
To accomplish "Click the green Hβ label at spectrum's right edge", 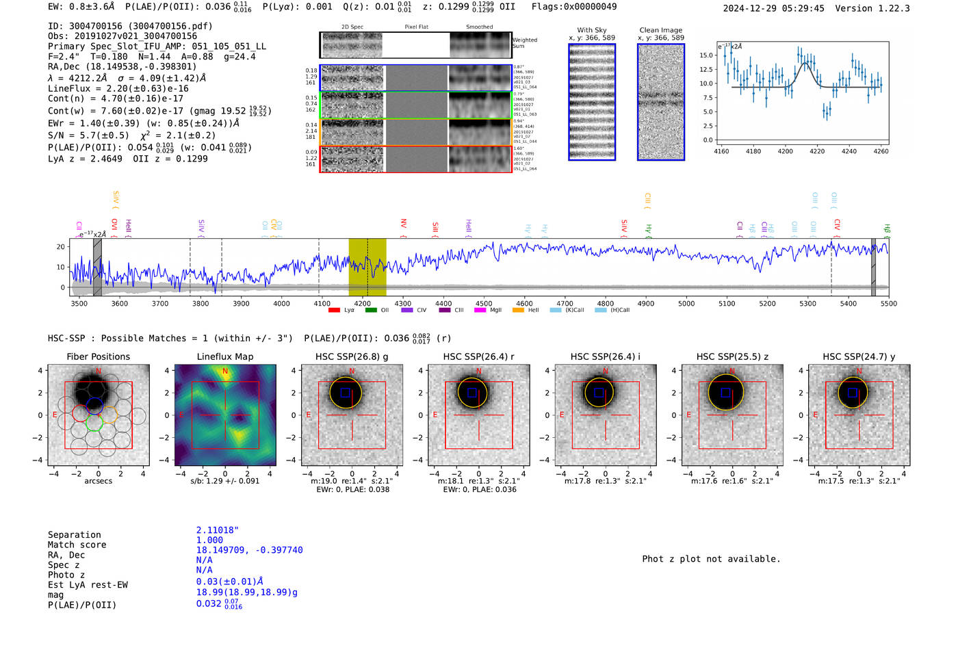I will [x=887, y=230].
